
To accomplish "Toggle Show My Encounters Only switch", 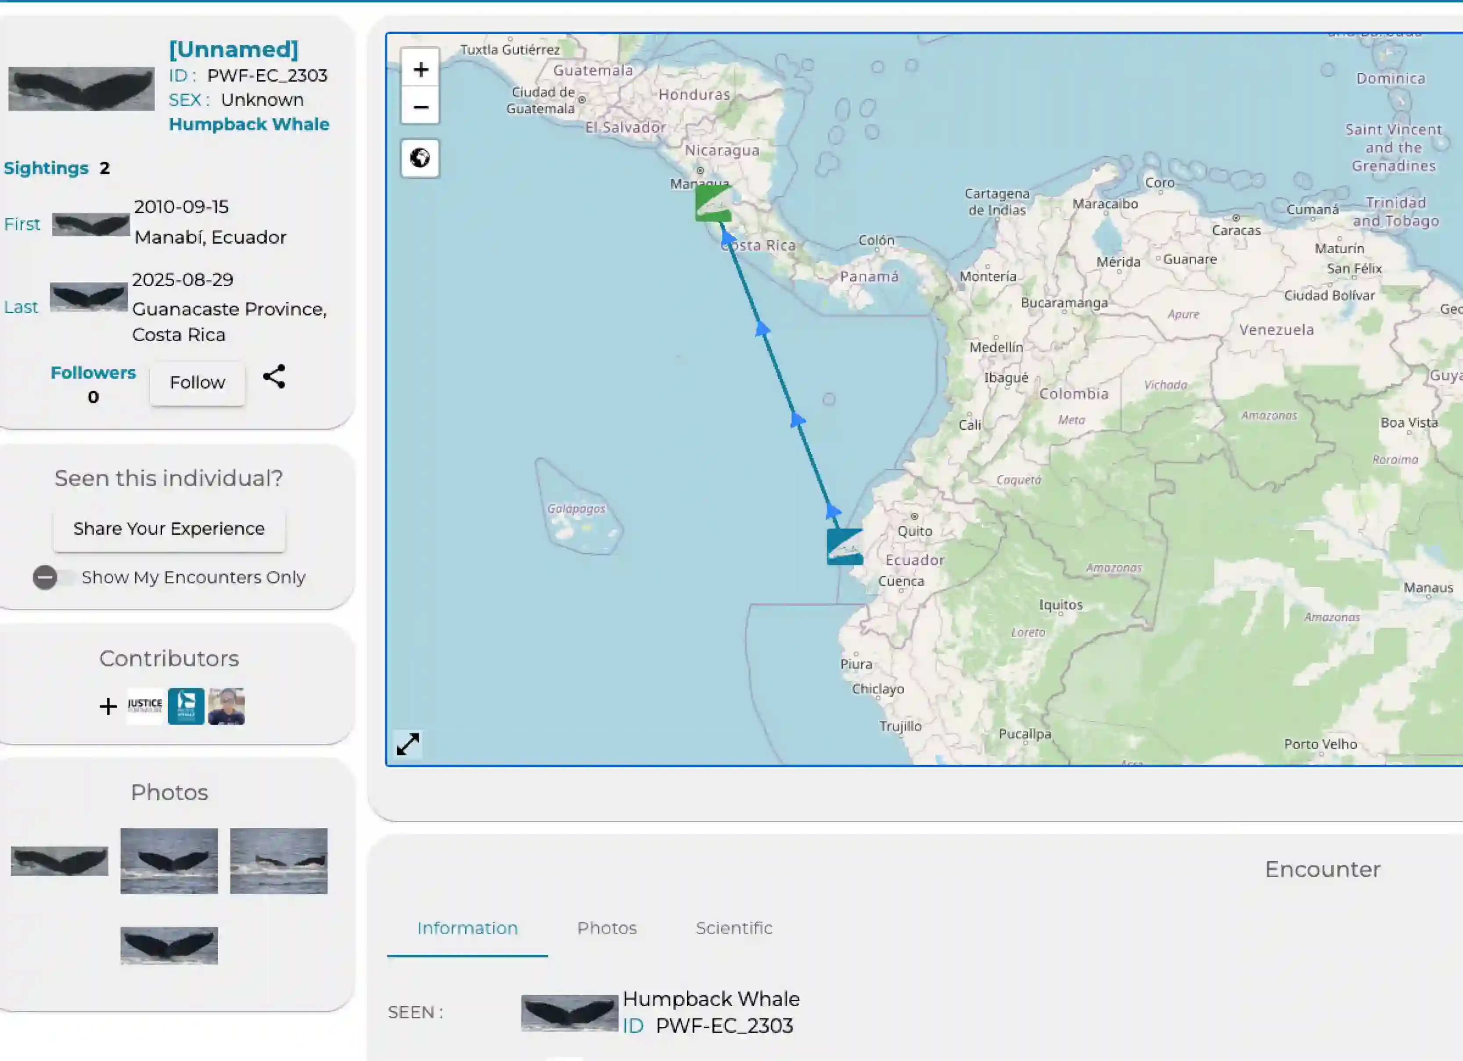I will 47,577.
